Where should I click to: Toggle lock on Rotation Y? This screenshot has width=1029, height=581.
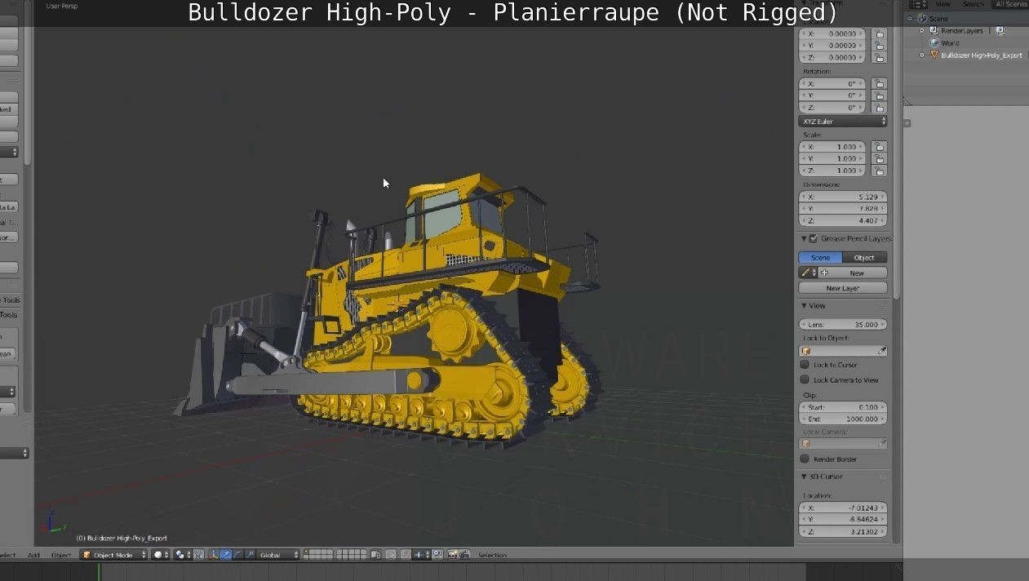(879, 95)
